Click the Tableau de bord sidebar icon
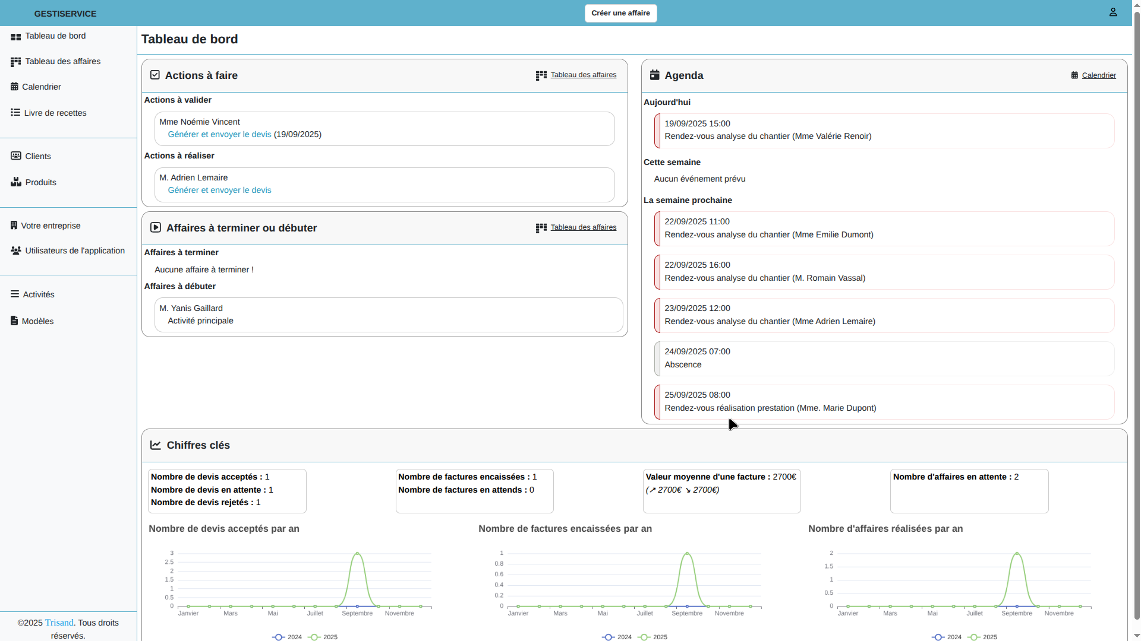The width and height of the screenshot is (1141, 641). tap(16, 37)
